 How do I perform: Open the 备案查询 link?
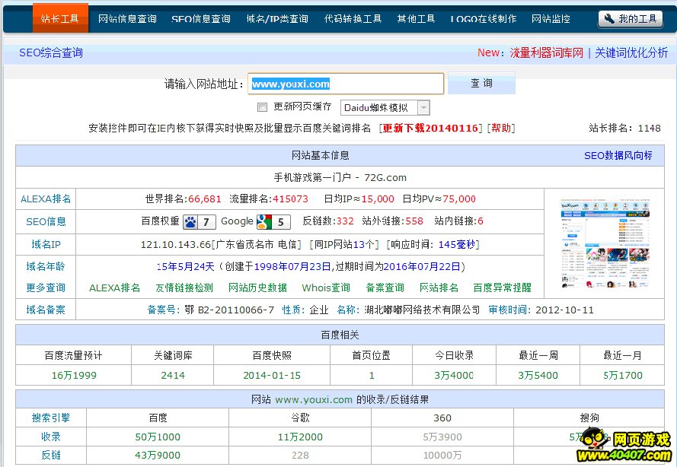[x=385, y=288]
